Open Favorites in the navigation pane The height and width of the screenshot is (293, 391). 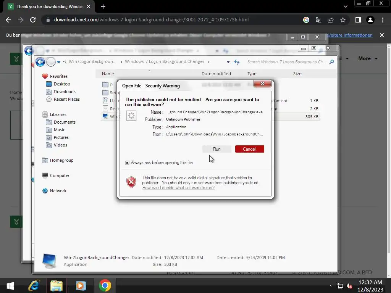pos(58,76)
